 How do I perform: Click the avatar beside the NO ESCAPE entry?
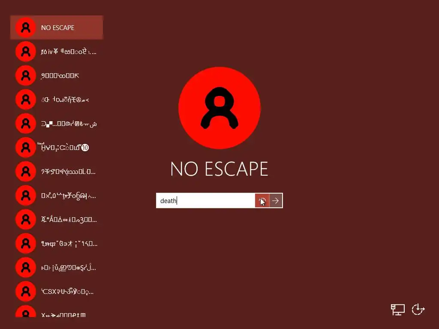coord(25,27)
